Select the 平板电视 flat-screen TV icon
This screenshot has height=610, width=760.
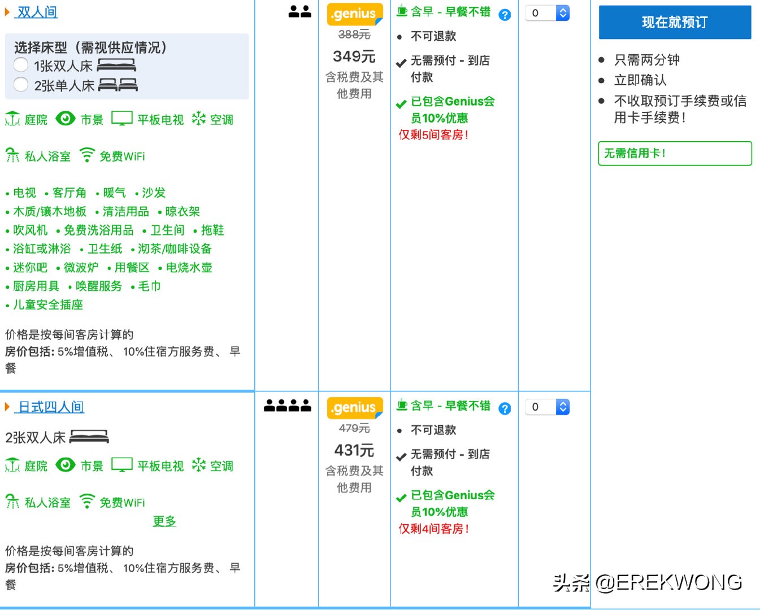tap(122, 117)
